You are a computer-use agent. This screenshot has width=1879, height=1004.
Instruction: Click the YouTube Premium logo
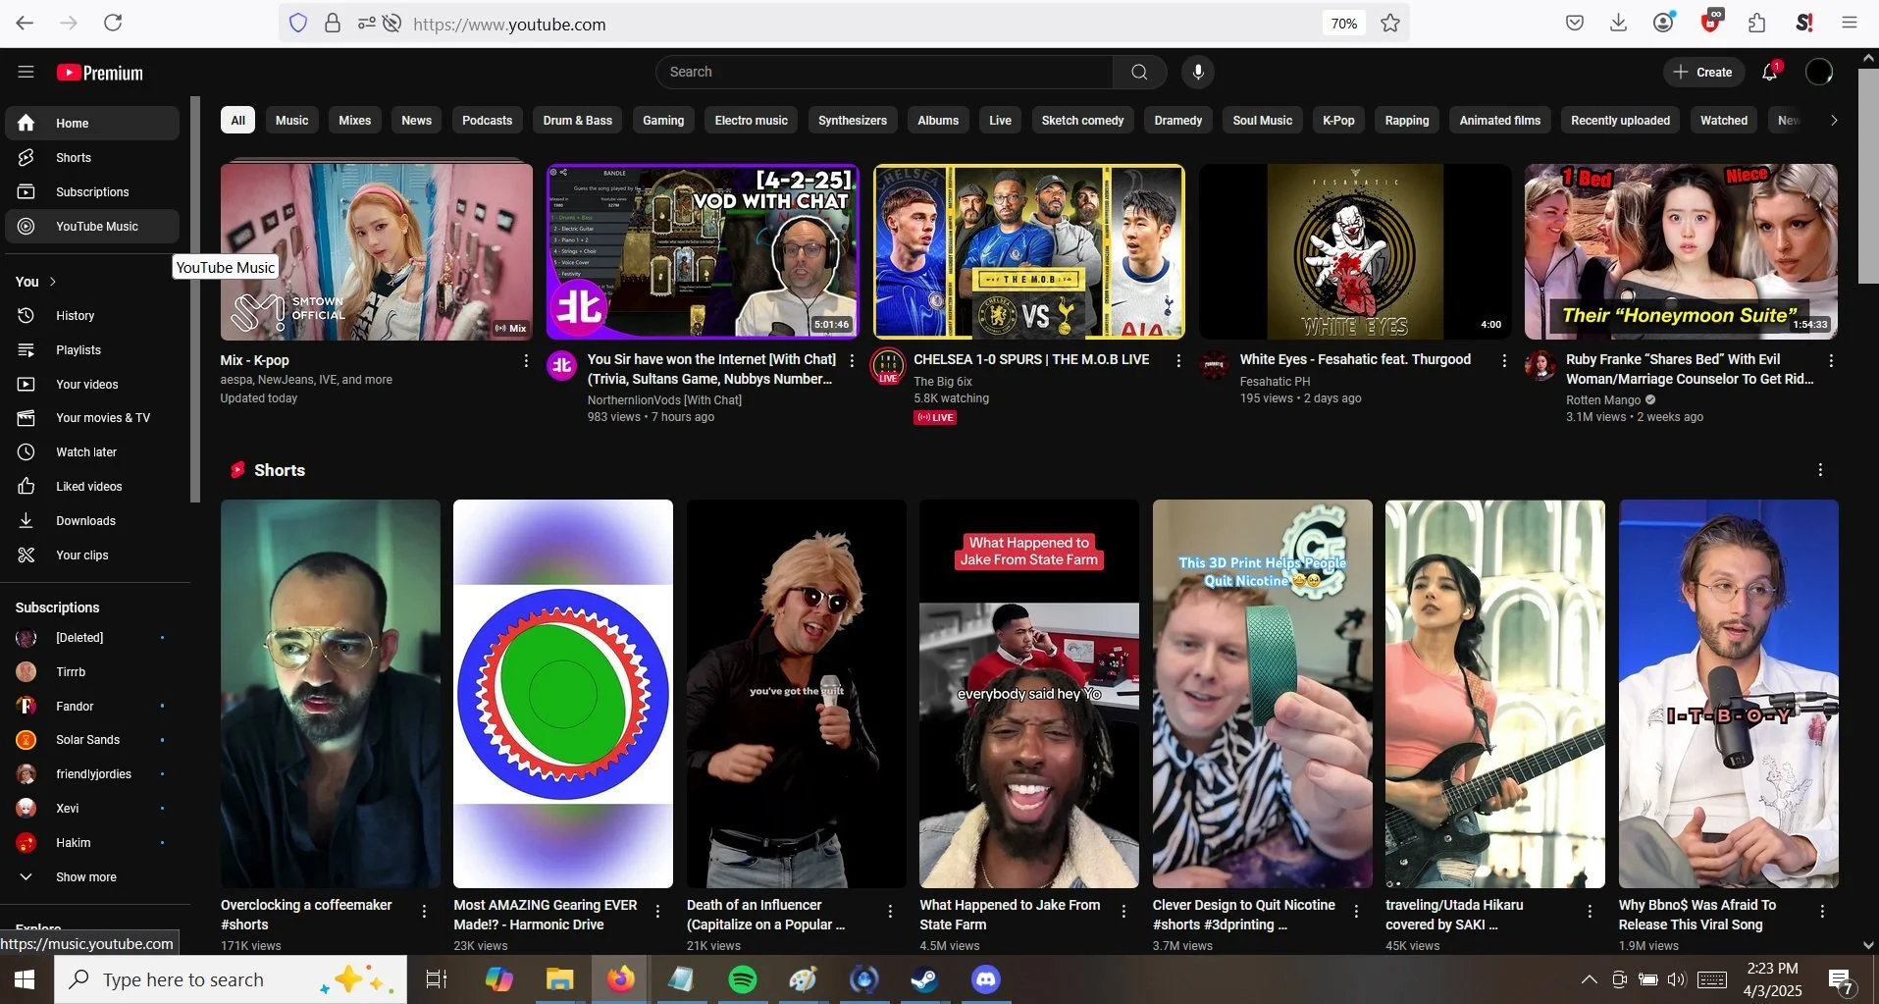point(99,73)
